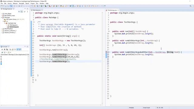Select the Console view tab

click(x=5, y=47)
